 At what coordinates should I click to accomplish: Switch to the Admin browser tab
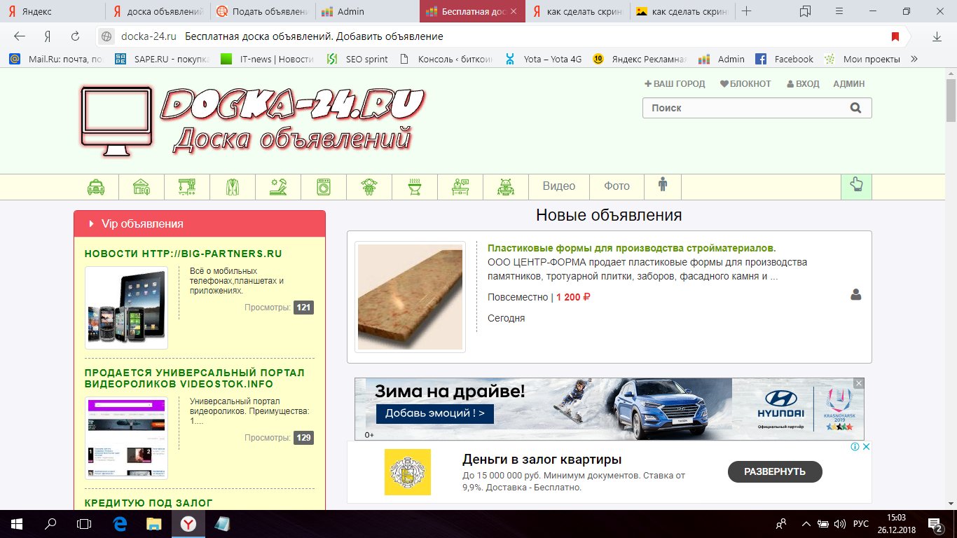click(367, 11)
